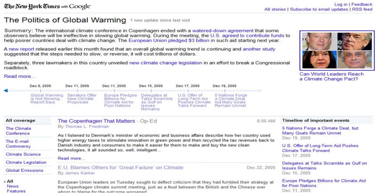Image resolution: width=382 pixels, height=193 pixels.
Task: Select Dec 8, 2009 timeline marker
Action: [40, 86]
